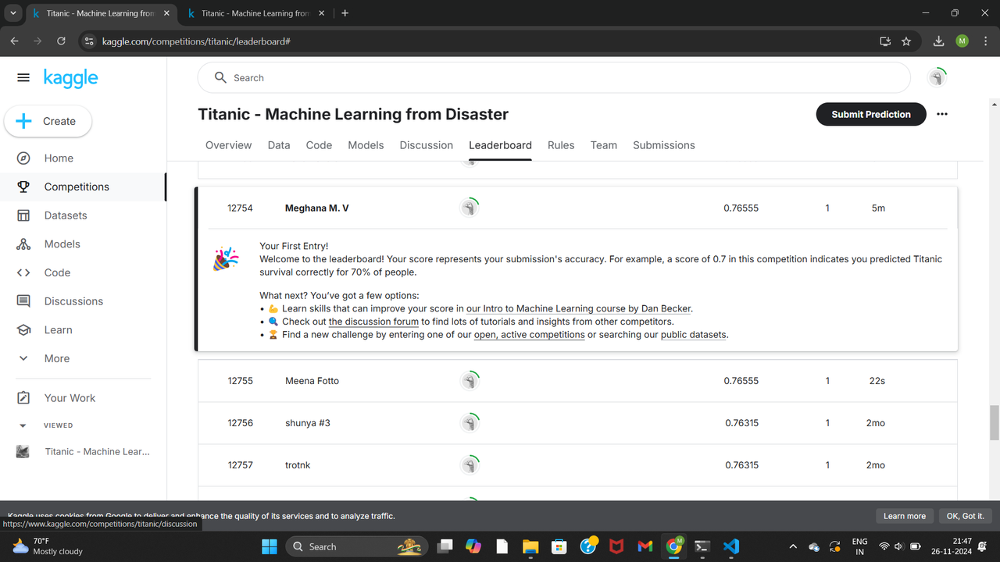1000x562 pixels.
Task: Open Meghana M. V team name
Action: 317,208
